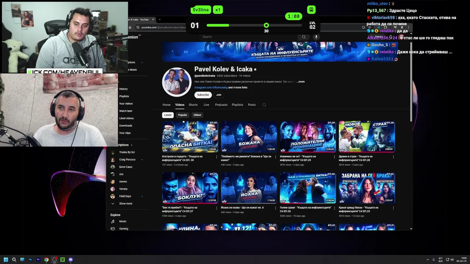Open options menu for the 'Изстрели в сърцето' video
This screenshot has width=470, height=264.
pos(217,157)
